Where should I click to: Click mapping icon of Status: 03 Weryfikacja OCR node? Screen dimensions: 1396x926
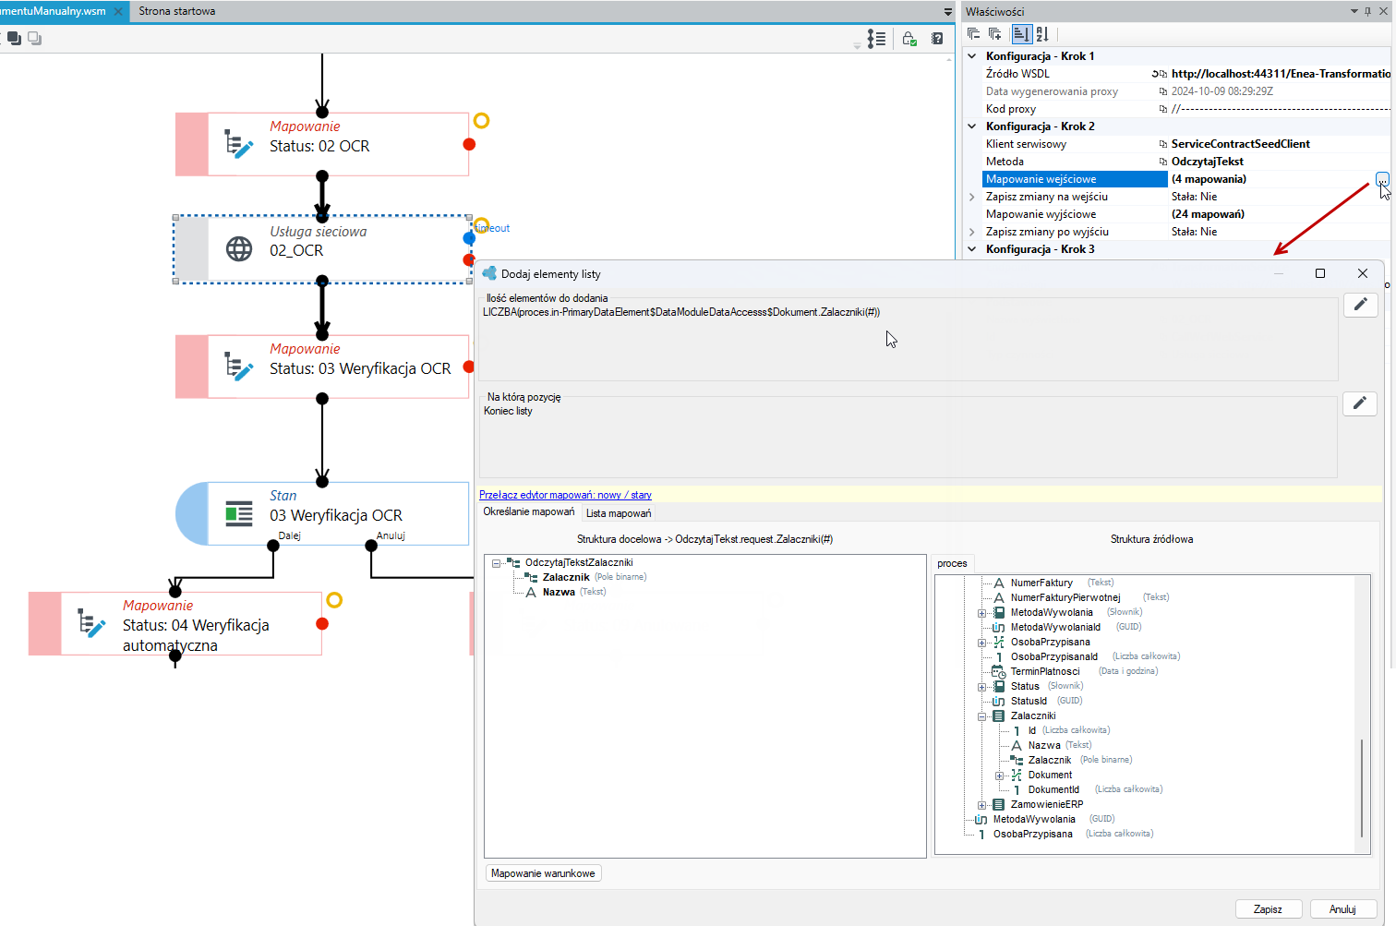[239, 367]
